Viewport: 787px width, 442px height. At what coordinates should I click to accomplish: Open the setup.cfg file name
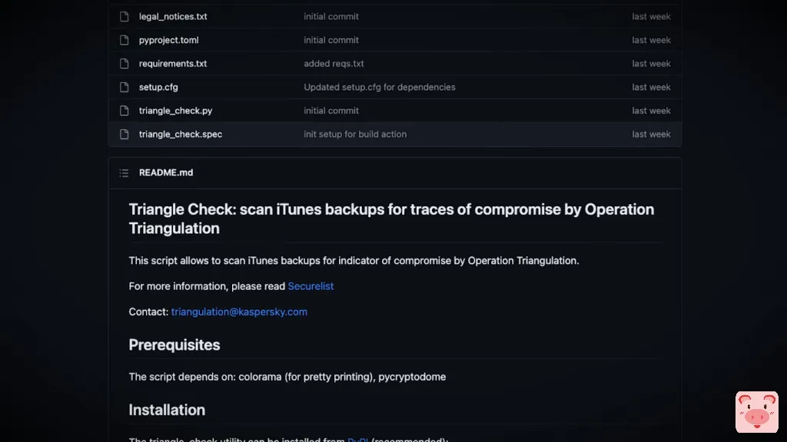tap(158, 87)
